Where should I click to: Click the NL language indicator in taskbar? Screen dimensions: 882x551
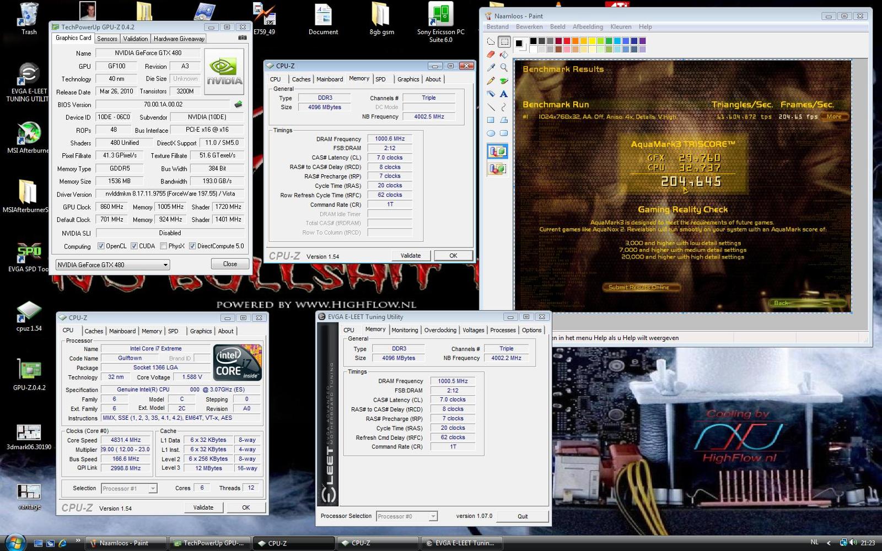click(814, 542)
